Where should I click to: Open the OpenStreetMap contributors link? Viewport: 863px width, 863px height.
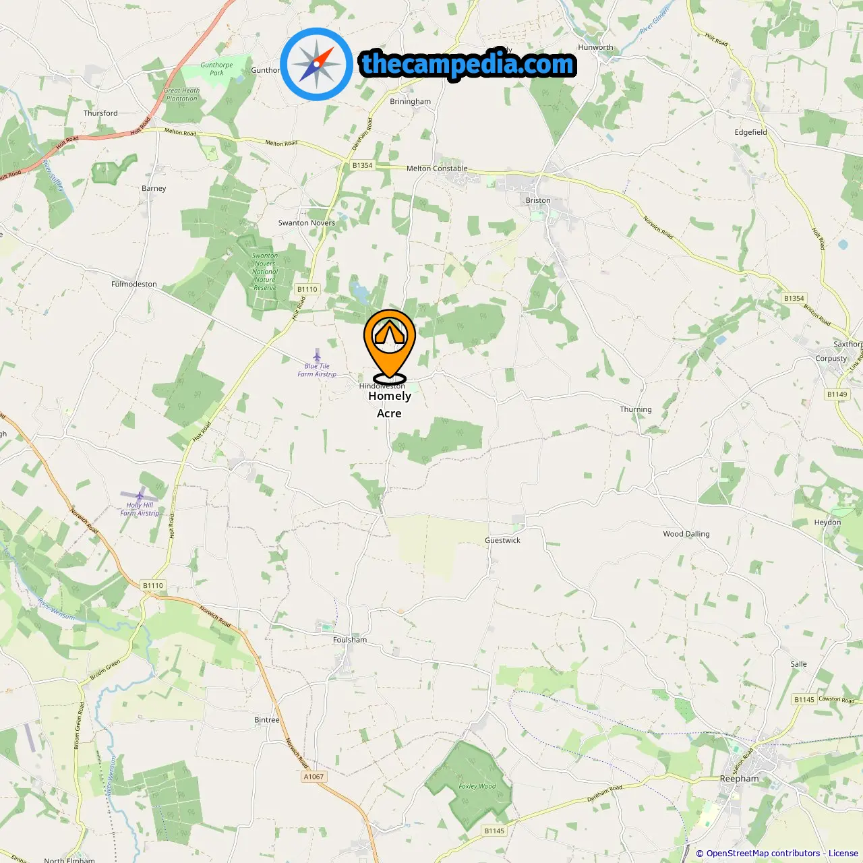point(763,853)
